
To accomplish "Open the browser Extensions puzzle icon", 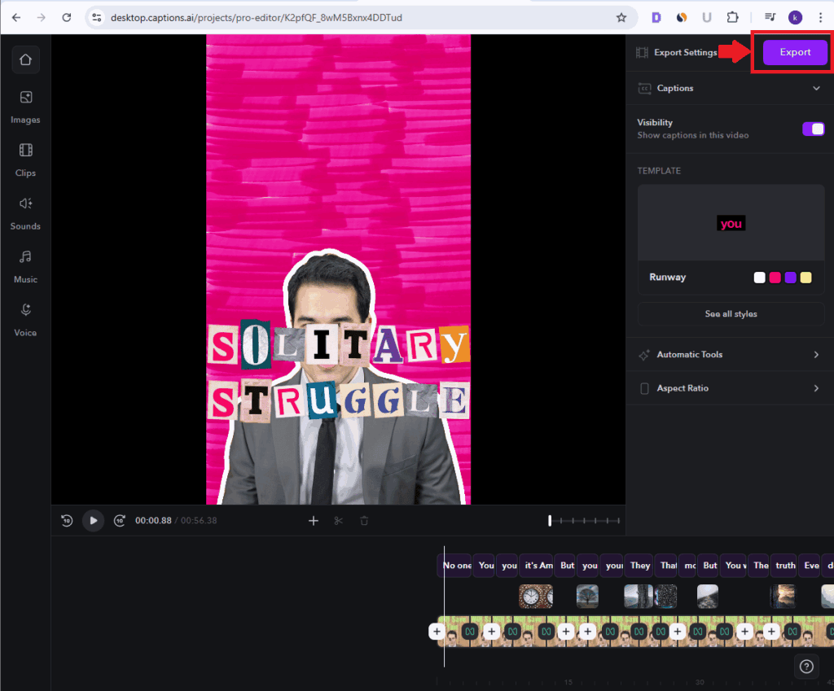I will [732, 18].
